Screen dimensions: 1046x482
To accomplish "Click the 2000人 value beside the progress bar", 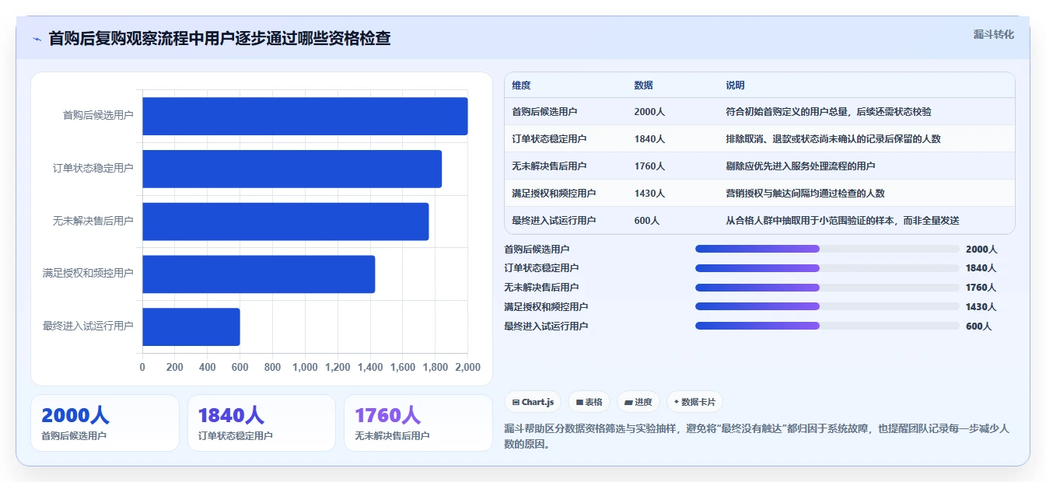I will tap(981, 250).
